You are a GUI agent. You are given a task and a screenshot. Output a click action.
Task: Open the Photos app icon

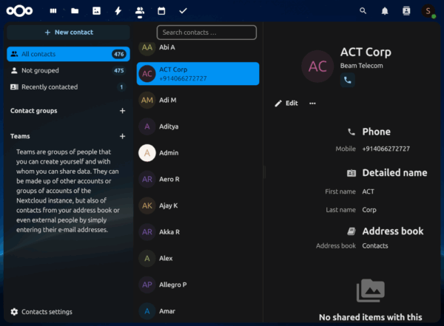tap(96, 11)
